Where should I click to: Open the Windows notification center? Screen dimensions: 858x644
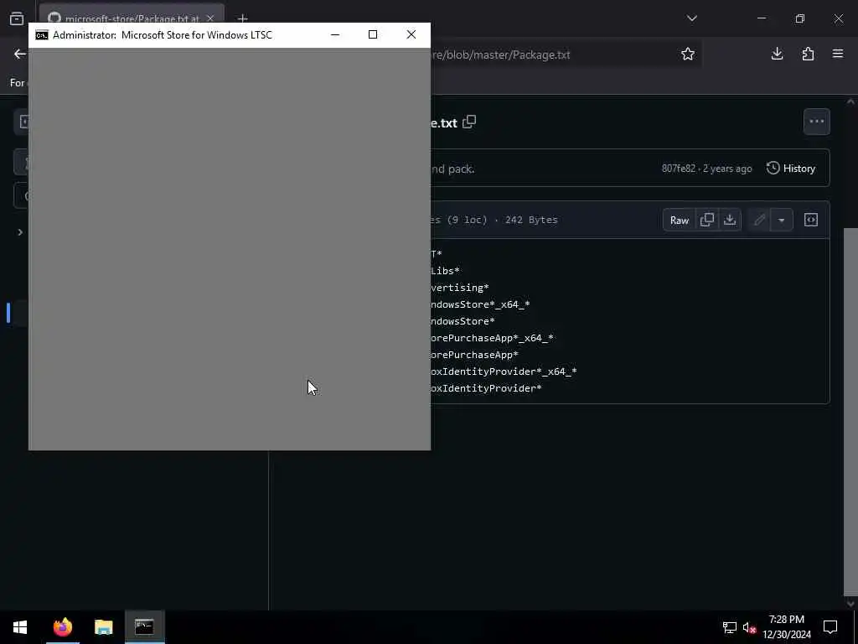[830, 627]
